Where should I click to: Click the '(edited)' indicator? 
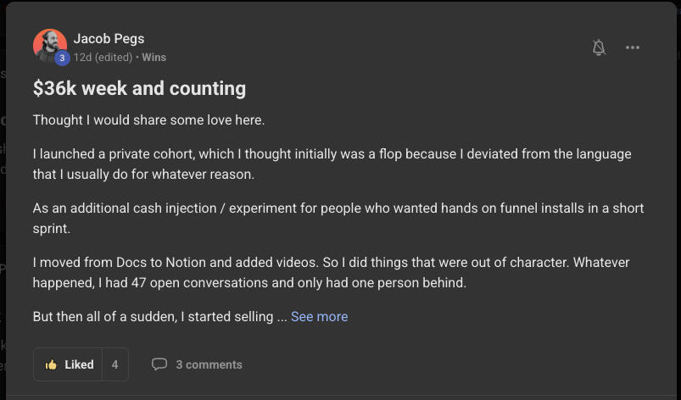(x=114, y=58)
